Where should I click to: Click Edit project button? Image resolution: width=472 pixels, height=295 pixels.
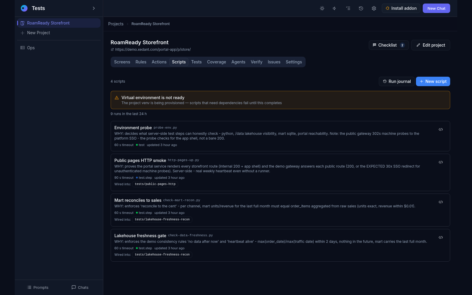click(430, 45)
